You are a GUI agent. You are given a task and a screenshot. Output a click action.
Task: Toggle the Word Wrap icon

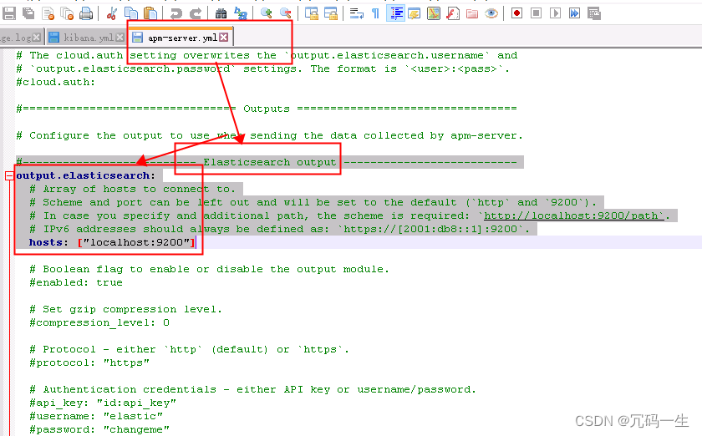(x=356, y=14)
